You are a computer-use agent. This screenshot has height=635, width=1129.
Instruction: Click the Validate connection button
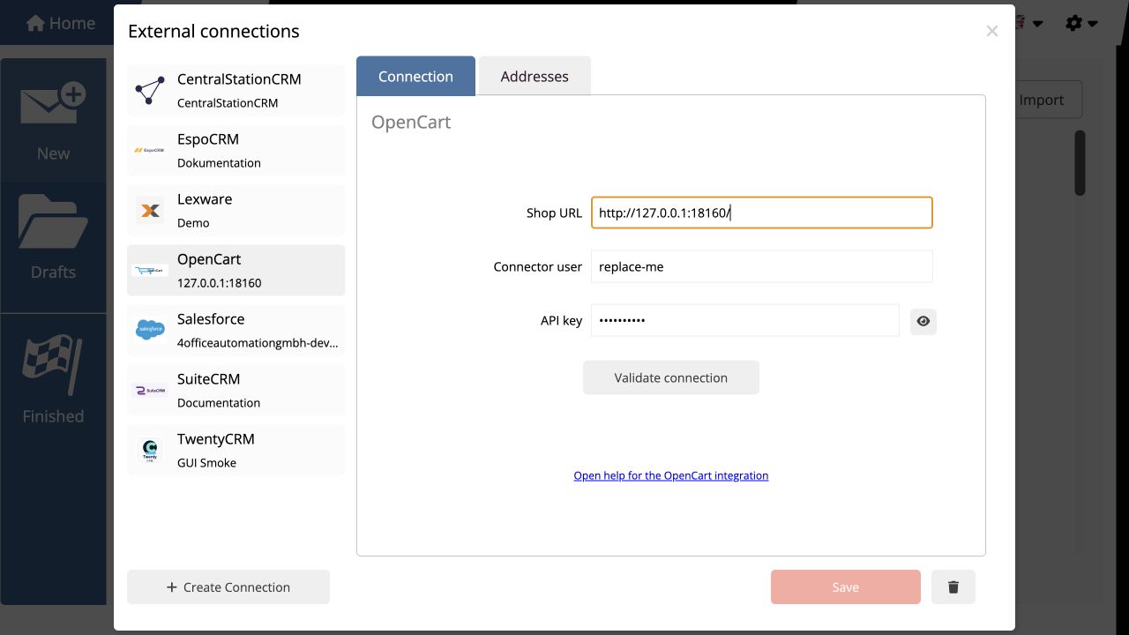click(671, 377)
